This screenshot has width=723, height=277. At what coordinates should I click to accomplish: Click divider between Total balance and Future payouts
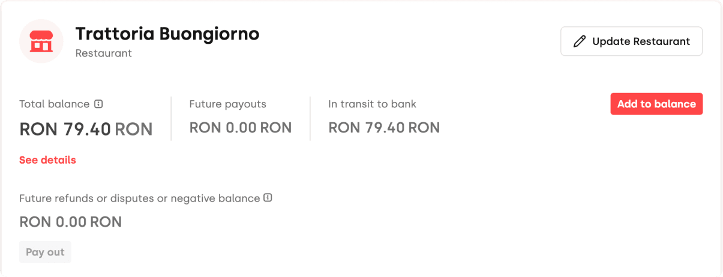(x=171, y=118)
